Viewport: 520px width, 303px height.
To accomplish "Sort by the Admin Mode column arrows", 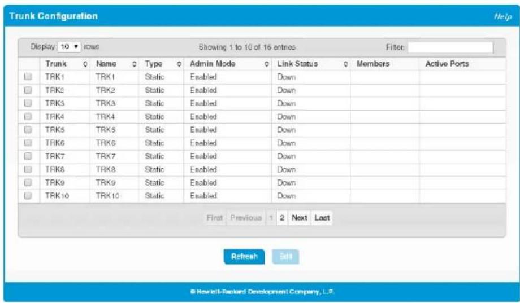I will pyautogui.click(x=267, y=64).
